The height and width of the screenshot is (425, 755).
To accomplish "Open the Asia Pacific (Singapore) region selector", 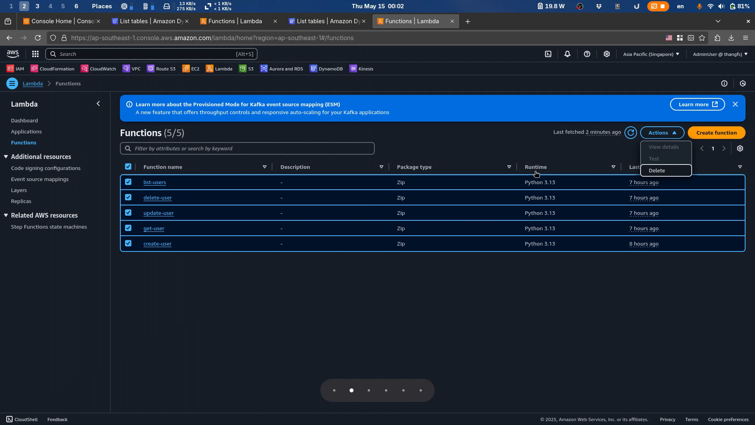I will click(651, 54).
